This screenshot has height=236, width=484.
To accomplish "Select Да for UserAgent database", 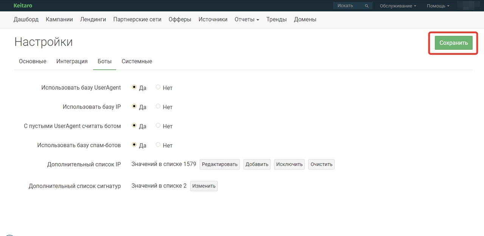I will click(134, 87).
